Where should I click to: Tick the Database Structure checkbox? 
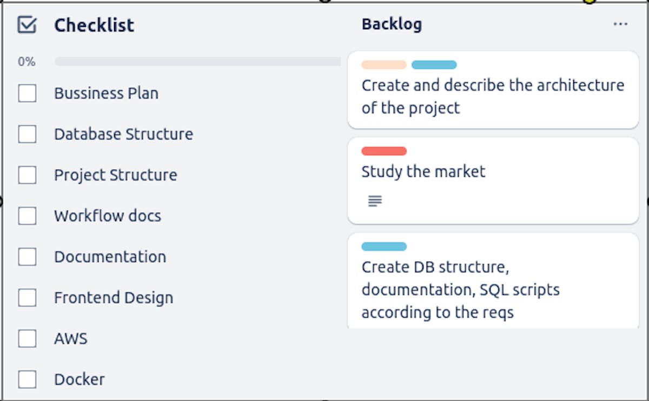[x=27, y=134]
